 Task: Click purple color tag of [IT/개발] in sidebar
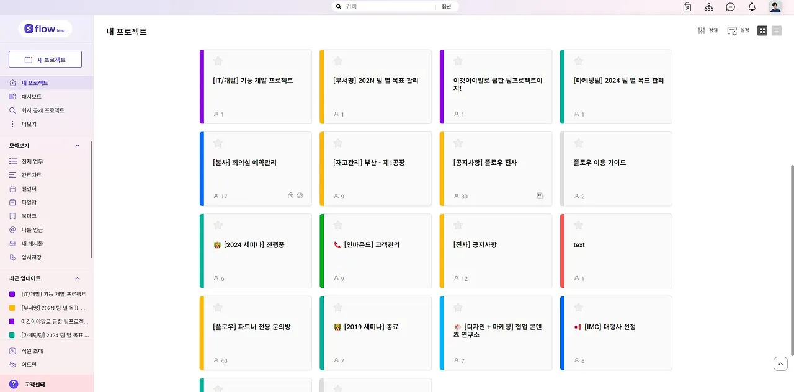point(12,294)
